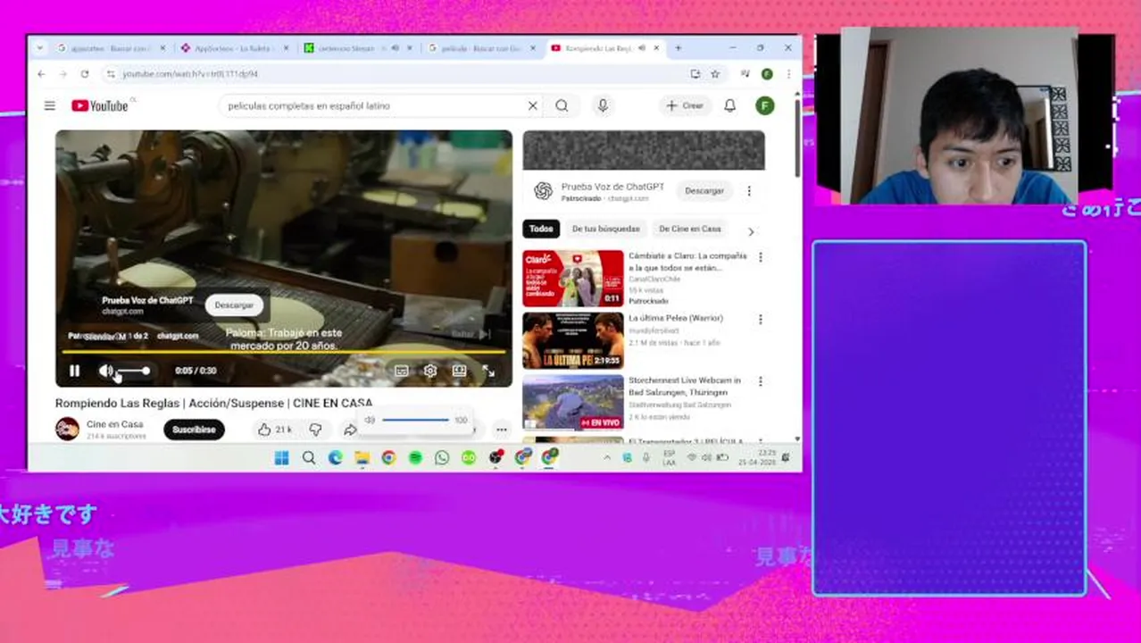Switch to the AppSorteos tab

pyautogui.click(x=234, y=48)
